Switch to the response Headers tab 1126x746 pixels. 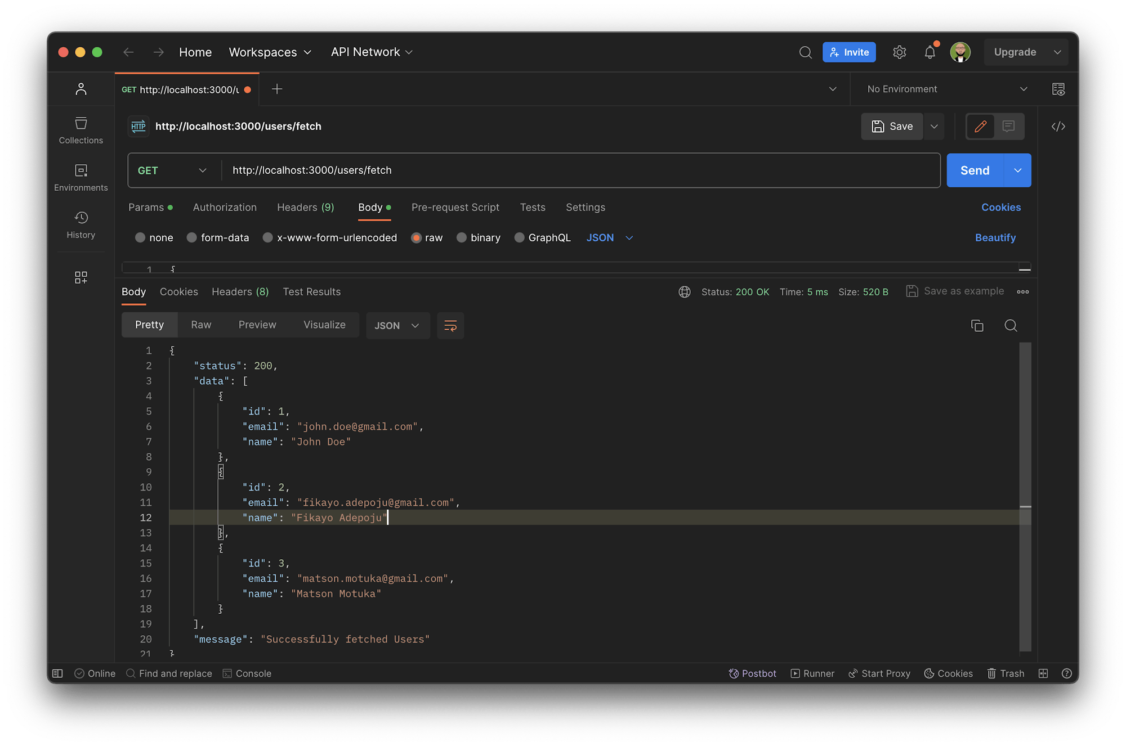[240, 291]
